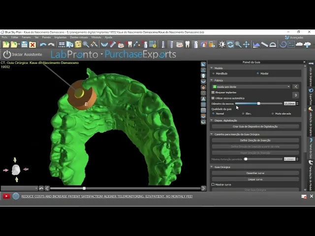Click the blue undo arrow
This screenshot has height=236, width=315.
(43, 45)
